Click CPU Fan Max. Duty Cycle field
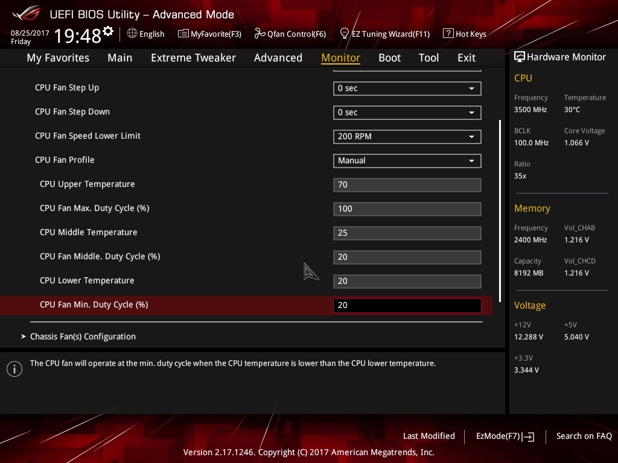This screenshot has width=618, height=463. click(x=407, y=209)
